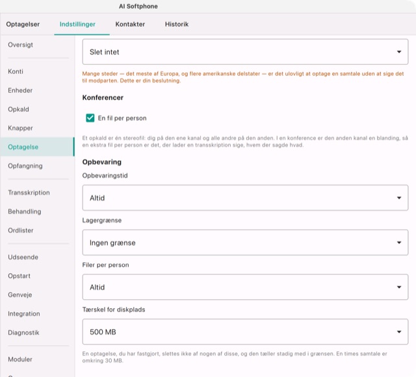Click the Lagergrænse label
This screenshot has width=416, height=377.
(102, 221)
